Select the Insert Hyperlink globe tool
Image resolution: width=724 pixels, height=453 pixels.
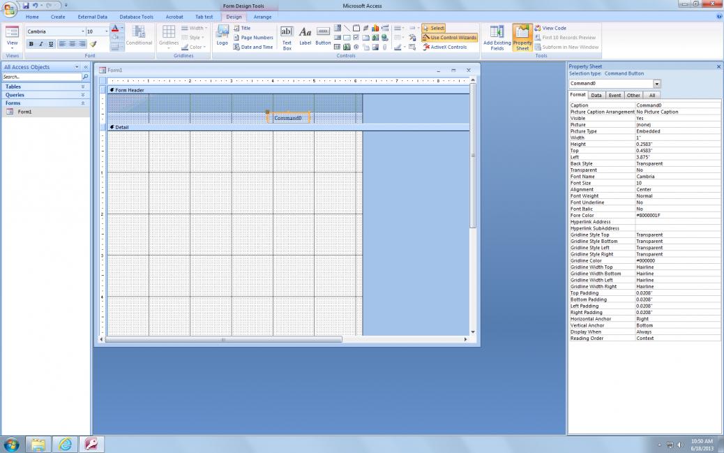(384, 38)
